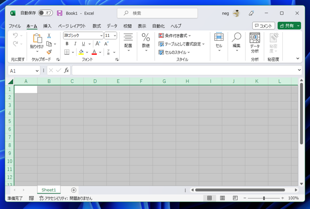Click the save floppy disk icon
The height and width of the screenshot is (209, 310).
click(60, 13)
